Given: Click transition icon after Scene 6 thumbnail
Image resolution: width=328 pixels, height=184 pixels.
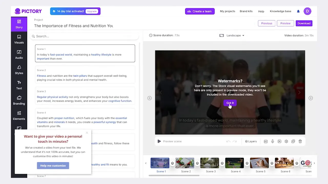Looking at the screenshot, I should pyautogui.click(x=297, y=163).
